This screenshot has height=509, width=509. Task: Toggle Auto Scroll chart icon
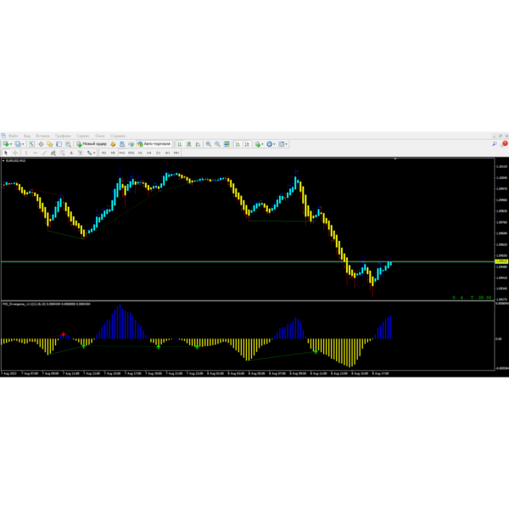tap(238, 144)
